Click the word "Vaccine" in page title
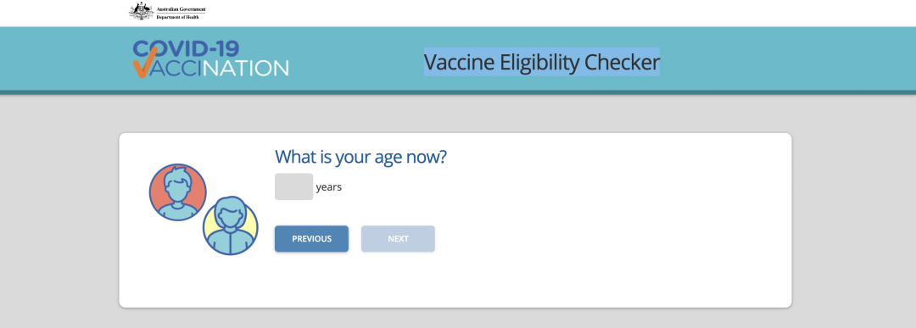 (x=460, y=62)
